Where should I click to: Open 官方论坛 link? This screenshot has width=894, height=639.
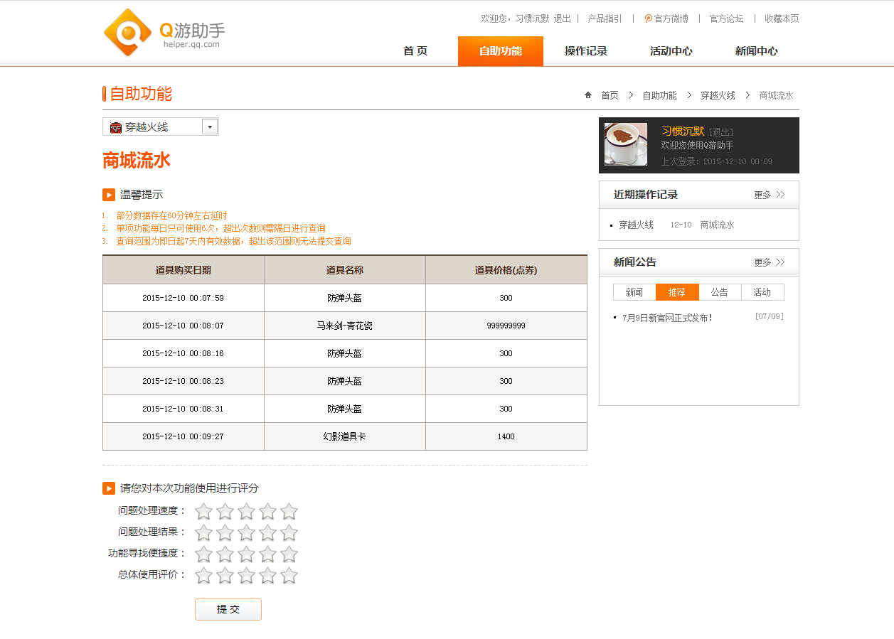click(x=727, y=18)
